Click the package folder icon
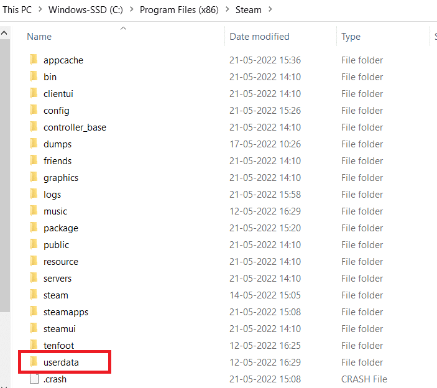Image resolution: width=437 pixels, height=388 pixels. (x=34, y=227)
